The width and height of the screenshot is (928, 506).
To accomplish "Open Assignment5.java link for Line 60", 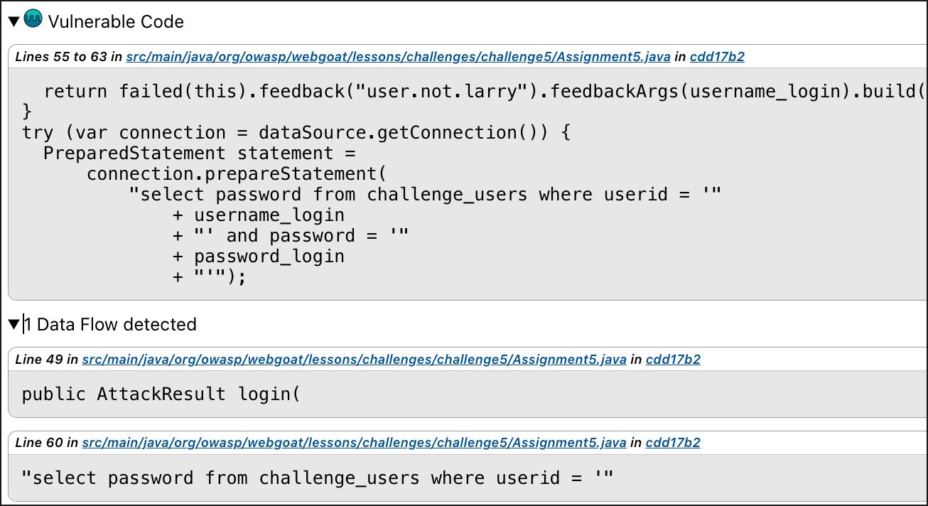I will 354,443.
